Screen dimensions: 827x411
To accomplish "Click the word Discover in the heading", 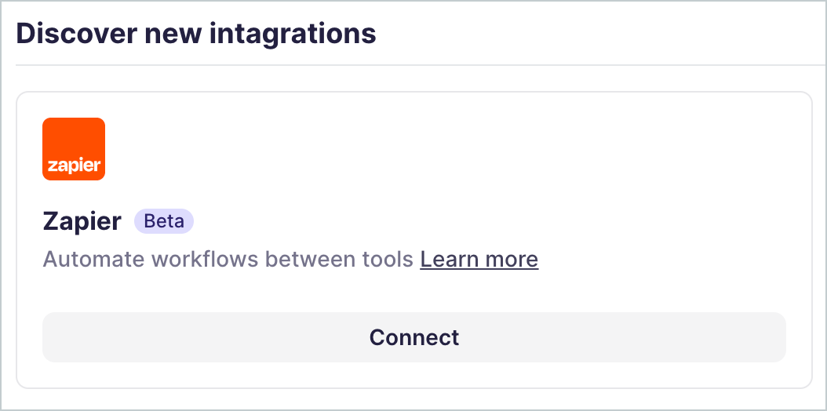I will [76, 33].
